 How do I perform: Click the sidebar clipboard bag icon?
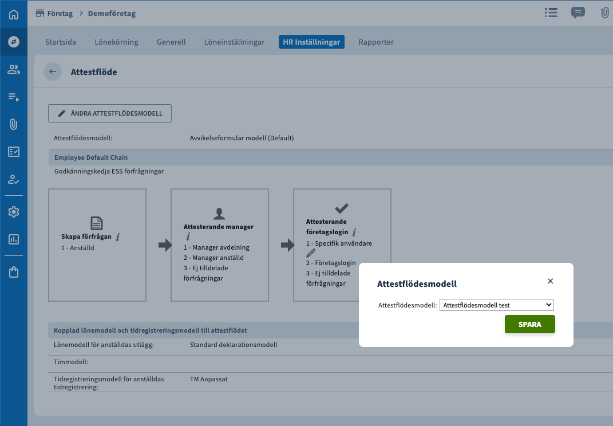coord(14,273)
